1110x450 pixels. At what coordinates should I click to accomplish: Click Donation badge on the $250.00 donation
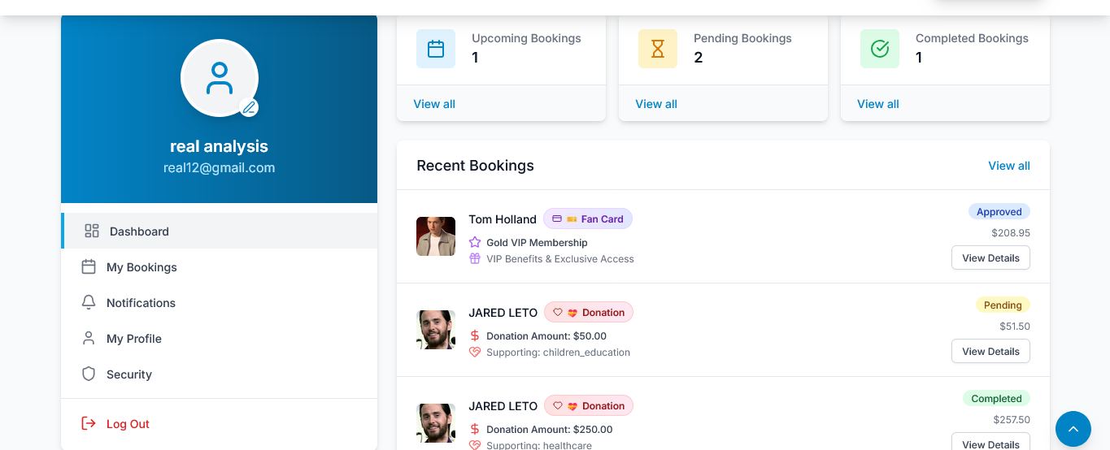(589, 405)
